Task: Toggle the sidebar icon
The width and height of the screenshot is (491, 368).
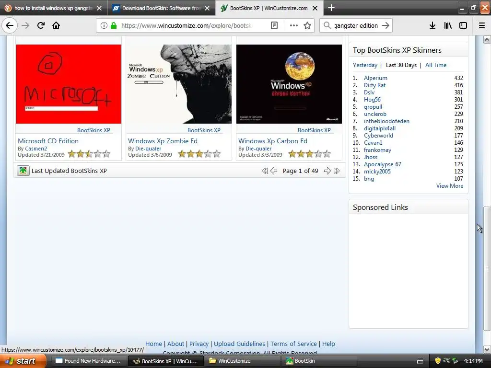Action: coord(463,25)
